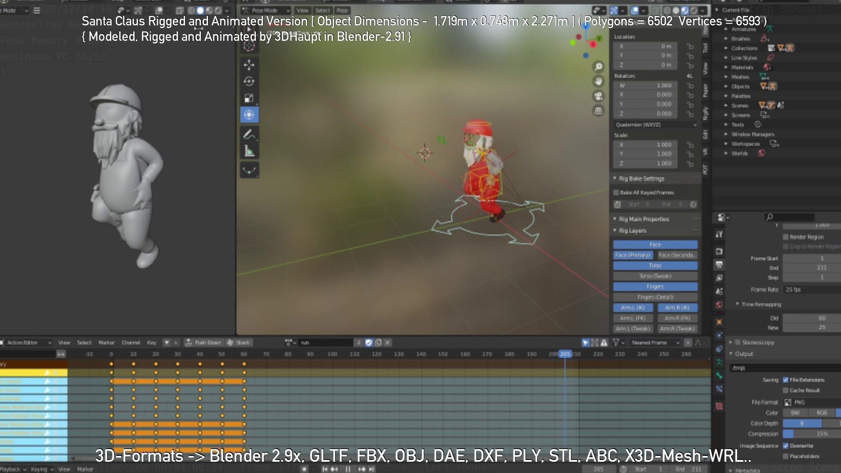Enable the Placeholders checkbox
Screen dimensions: 841x473
[x=786, y=456]
